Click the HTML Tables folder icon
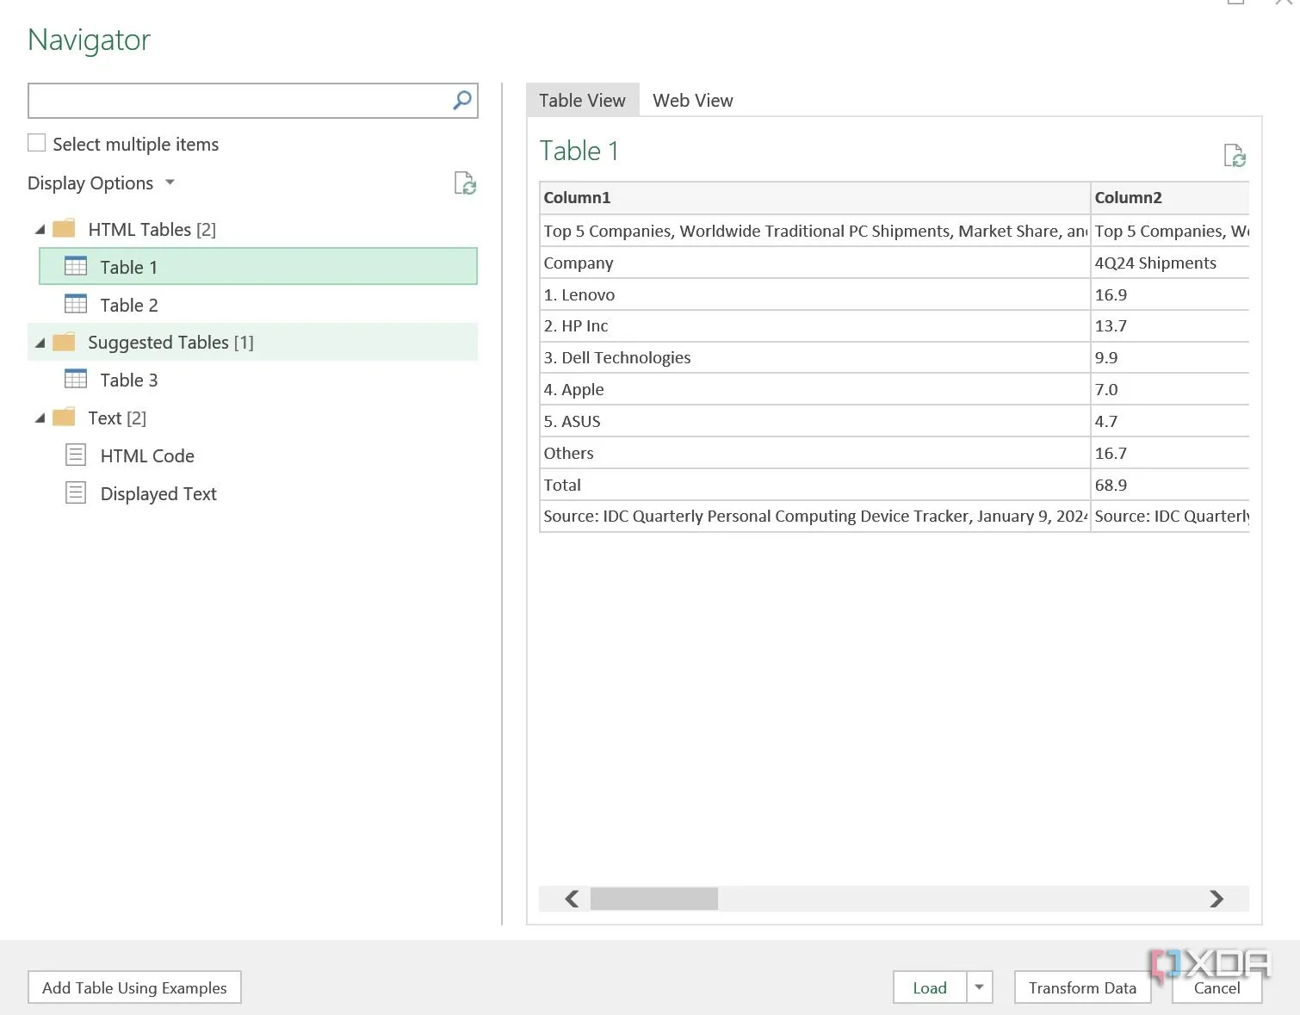Screen dimensions: 1300x1015 [65, 229]
